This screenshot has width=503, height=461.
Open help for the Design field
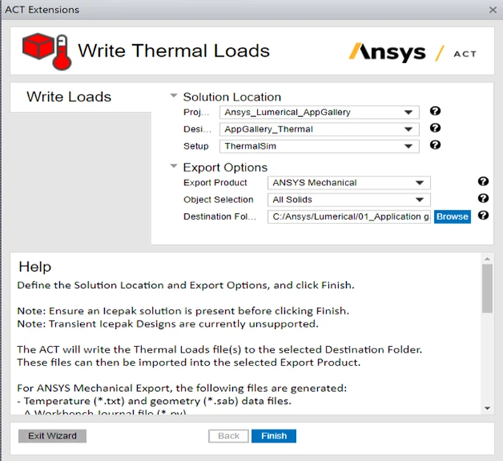point(435,128)
